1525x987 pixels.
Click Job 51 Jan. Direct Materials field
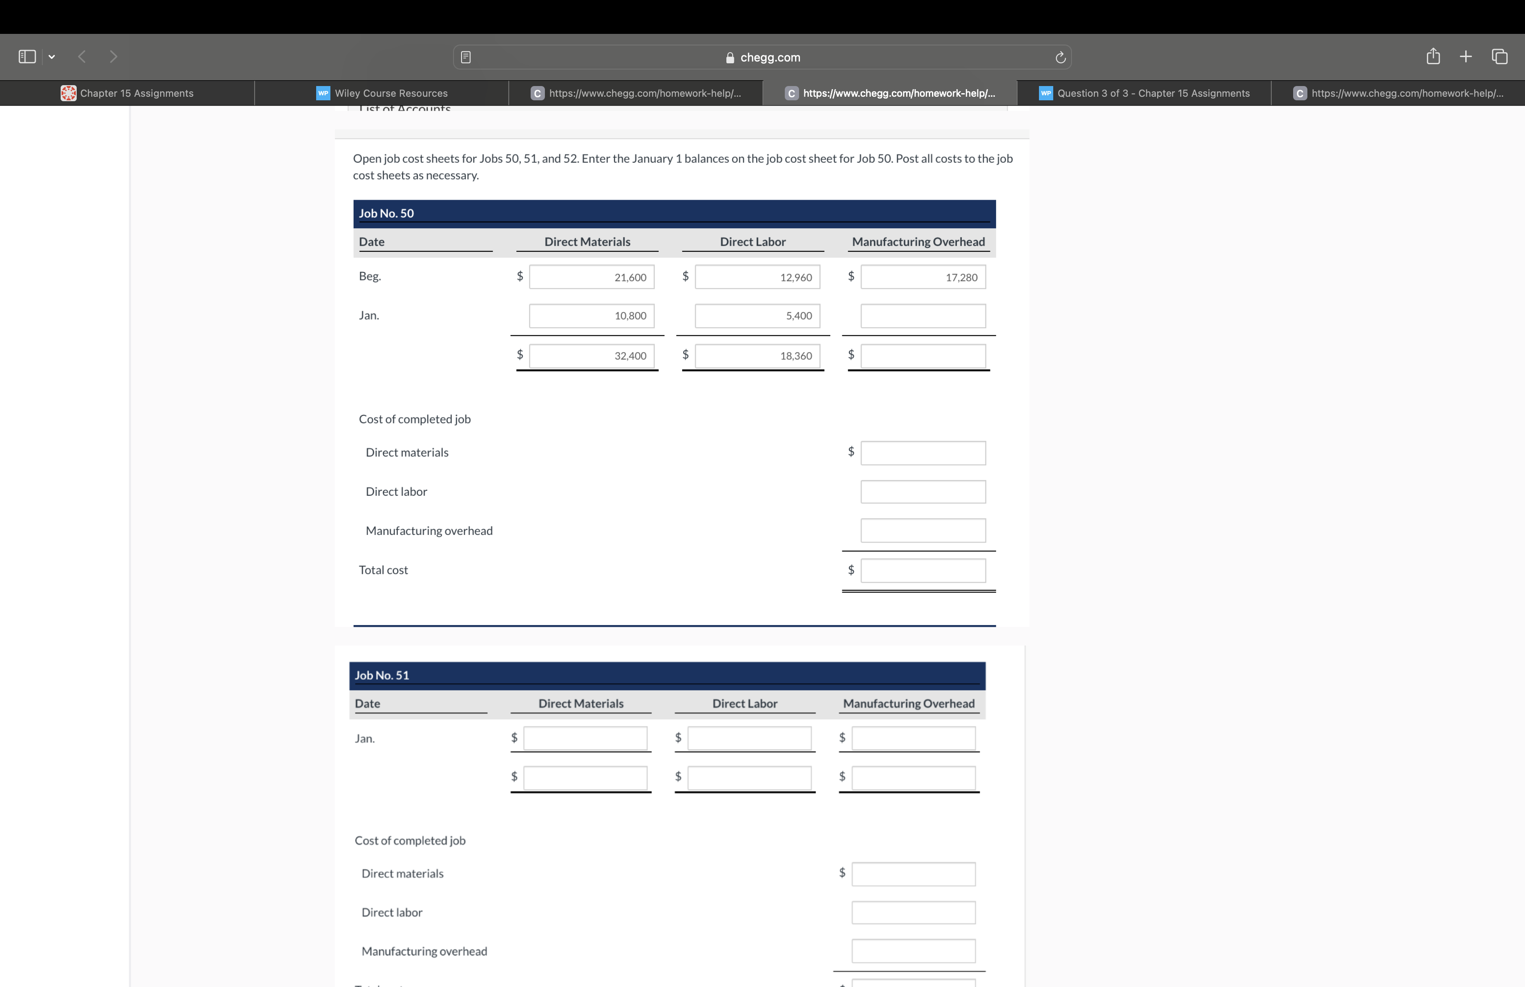tap(585, 739)
